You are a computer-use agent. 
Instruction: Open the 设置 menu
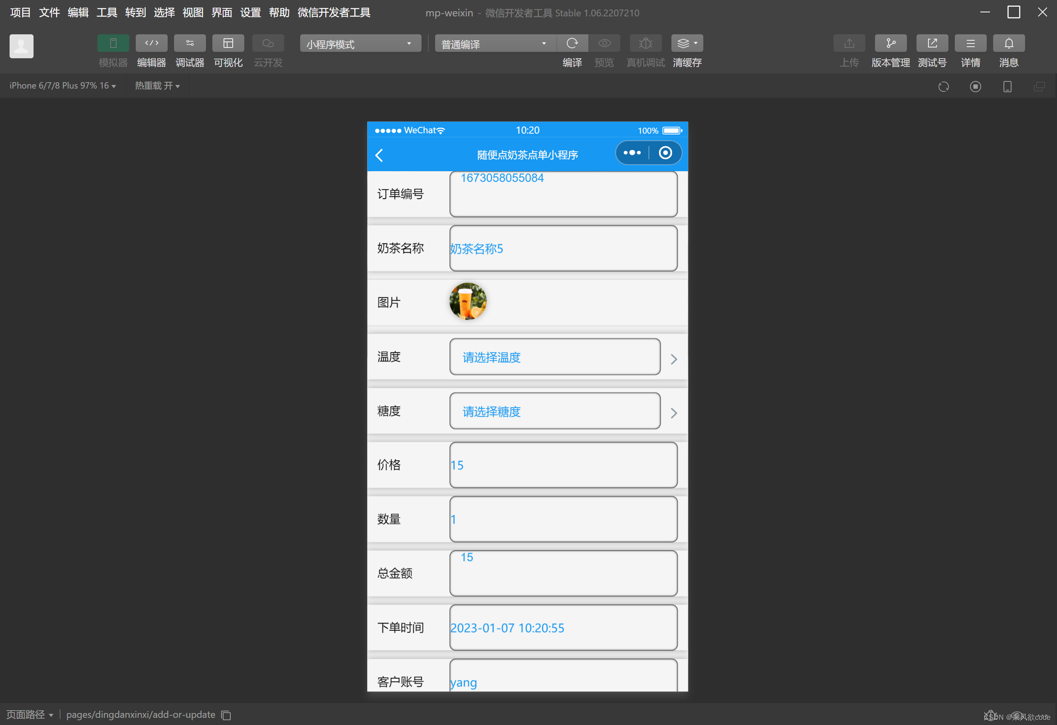click(x=250, y=12)
